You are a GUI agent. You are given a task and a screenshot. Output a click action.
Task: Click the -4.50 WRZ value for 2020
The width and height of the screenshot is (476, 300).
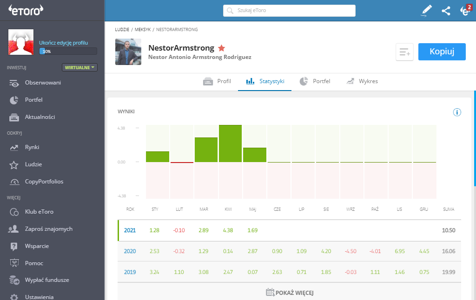pyautogui.click(x=350, y=251)
